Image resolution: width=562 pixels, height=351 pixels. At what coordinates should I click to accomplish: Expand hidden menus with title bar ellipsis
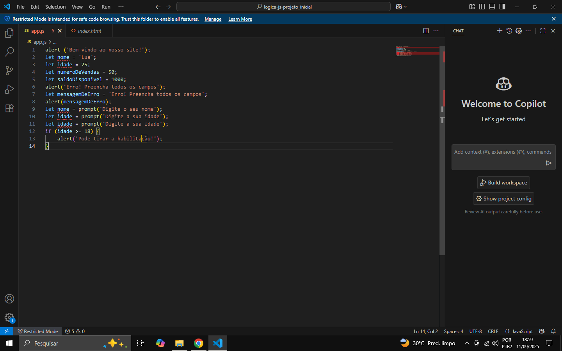point(121,7)
